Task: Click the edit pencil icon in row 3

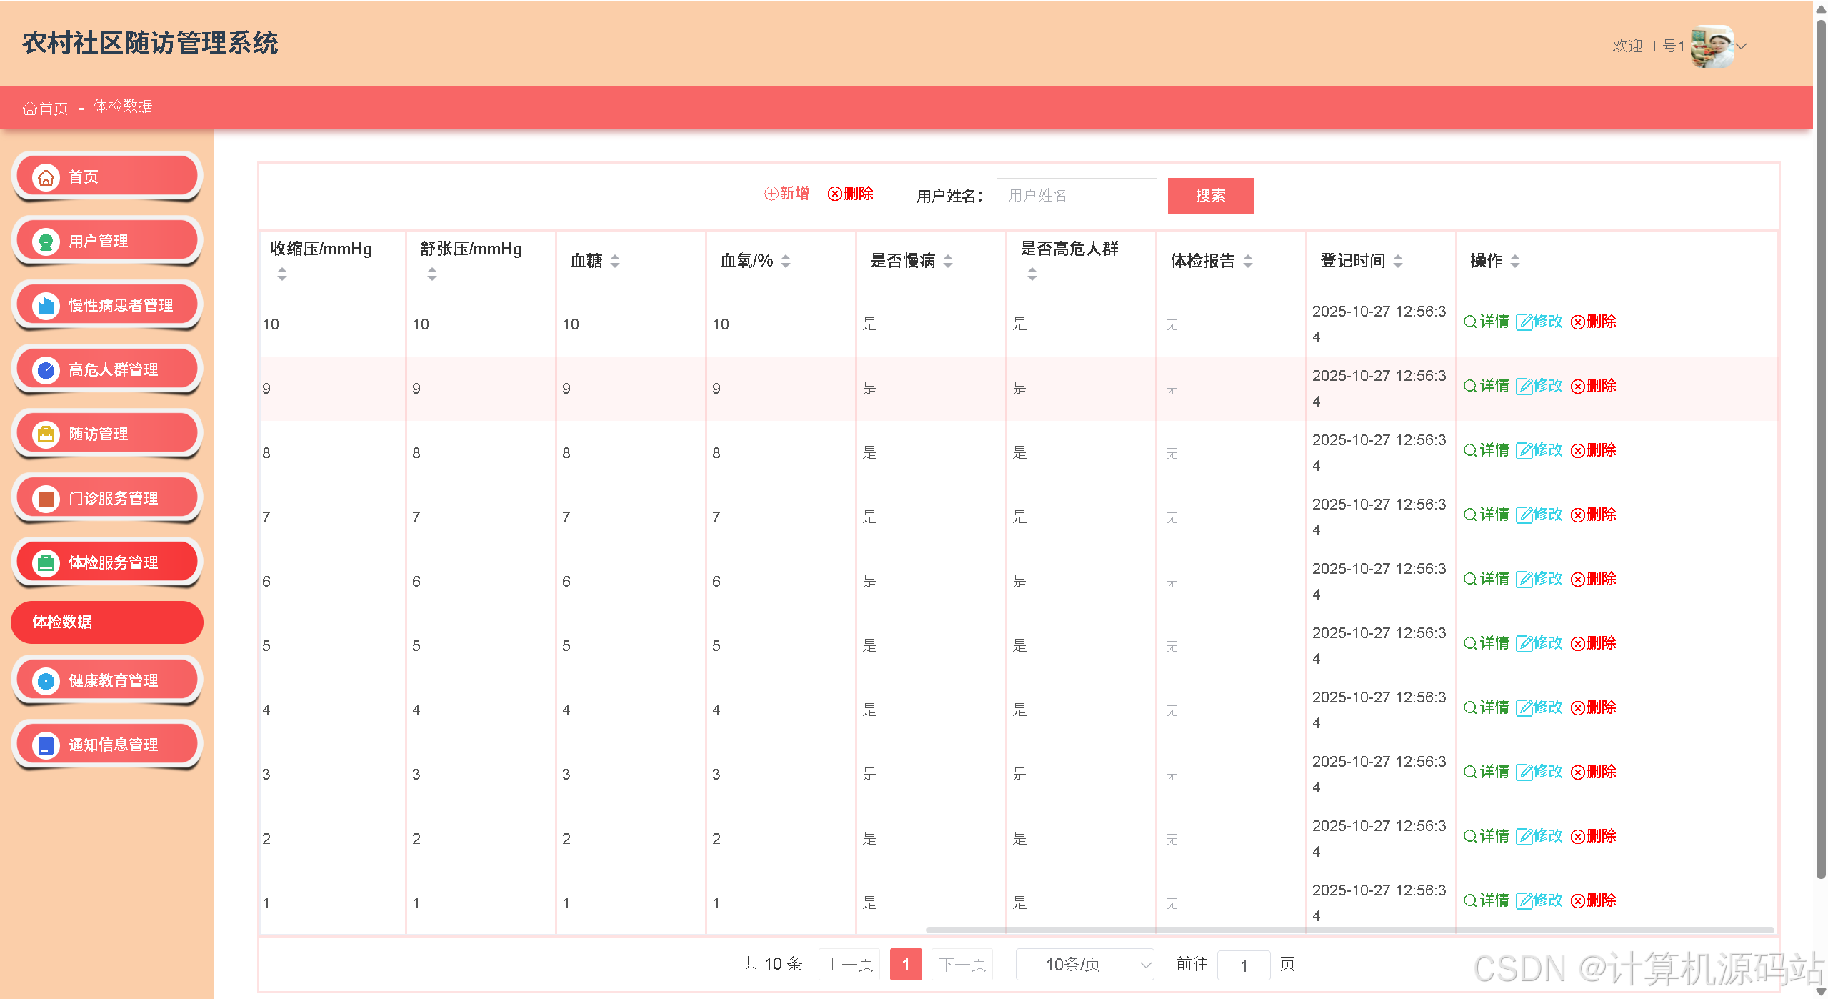Action: click(x=1524, y=772)
